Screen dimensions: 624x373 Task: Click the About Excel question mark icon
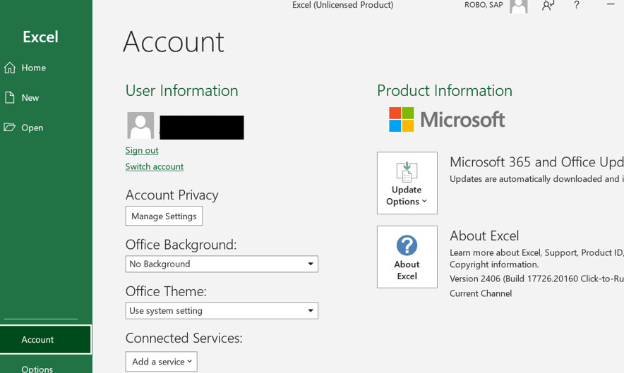407,245
